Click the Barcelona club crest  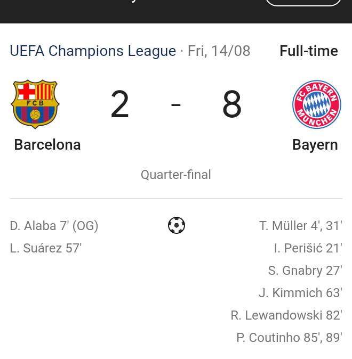[35, 104]
